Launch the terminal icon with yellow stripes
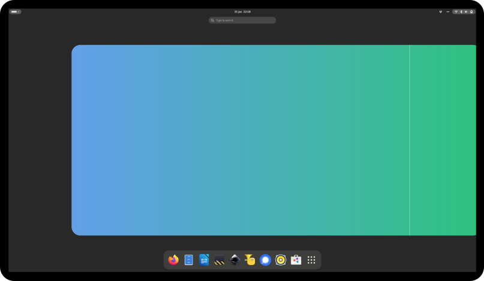 click(219, 260)
